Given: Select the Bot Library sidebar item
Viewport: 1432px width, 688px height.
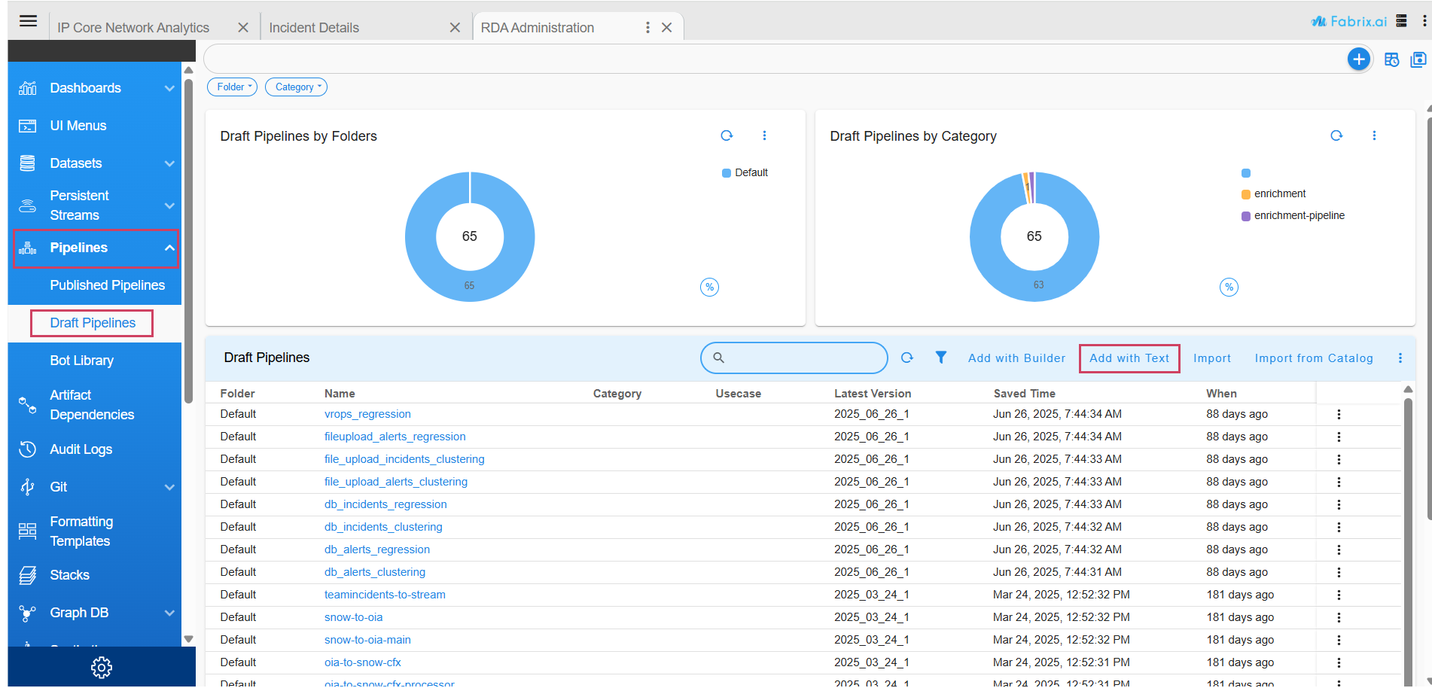Looking at the screenshot, I should (x=82, y=360).
